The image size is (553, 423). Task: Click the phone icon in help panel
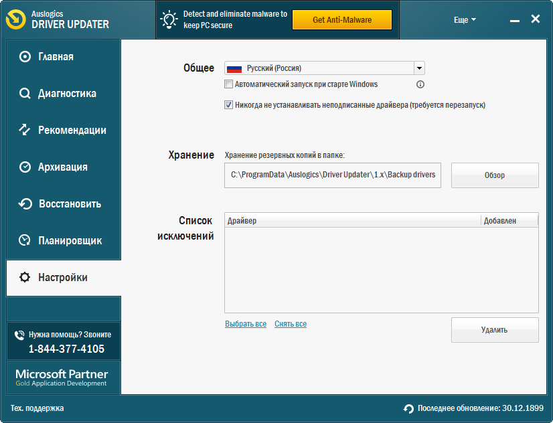19,334
